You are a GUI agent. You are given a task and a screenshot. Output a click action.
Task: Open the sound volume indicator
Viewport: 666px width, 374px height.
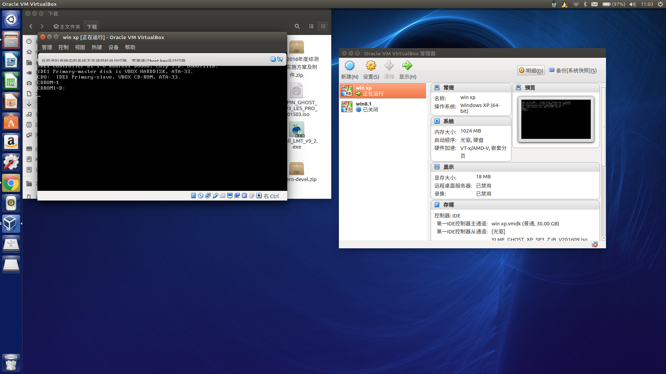click(632, 4)
